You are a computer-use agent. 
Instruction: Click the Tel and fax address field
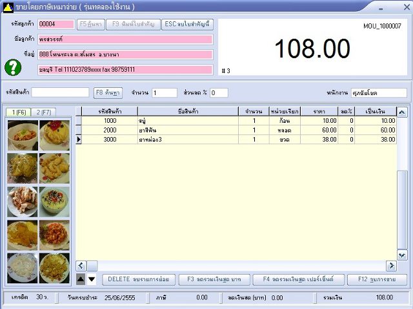point(125,70)
